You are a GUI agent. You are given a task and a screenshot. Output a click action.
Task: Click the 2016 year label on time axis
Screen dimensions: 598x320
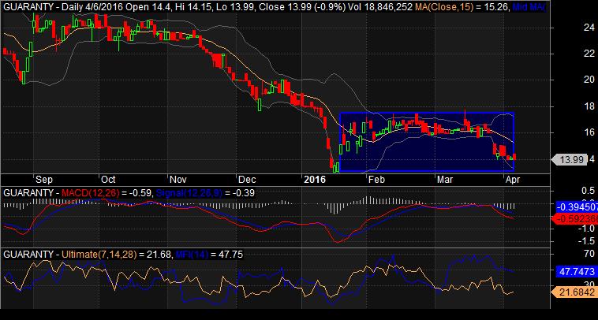[x=315, y=180]
